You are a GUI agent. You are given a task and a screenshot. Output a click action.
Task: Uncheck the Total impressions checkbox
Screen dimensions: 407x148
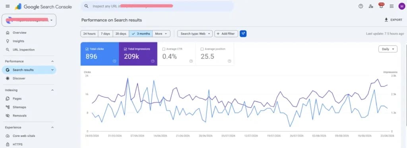[125, 49]
